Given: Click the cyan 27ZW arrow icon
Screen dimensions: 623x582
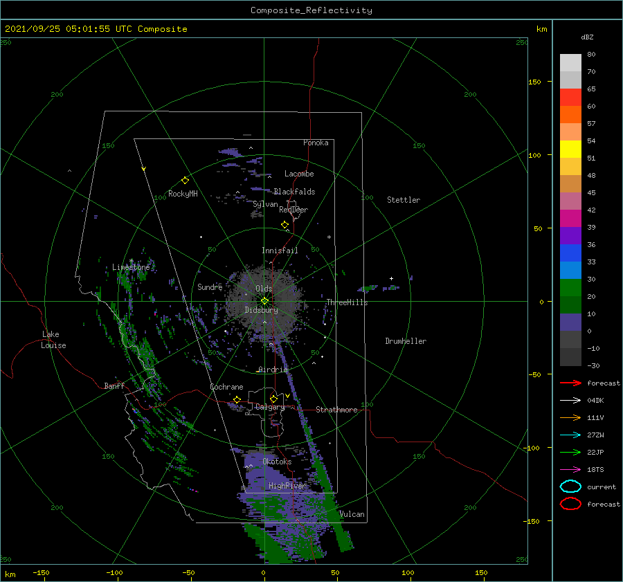Looking at the screenshot, I should pyautogui.click(x=570, y=435).
